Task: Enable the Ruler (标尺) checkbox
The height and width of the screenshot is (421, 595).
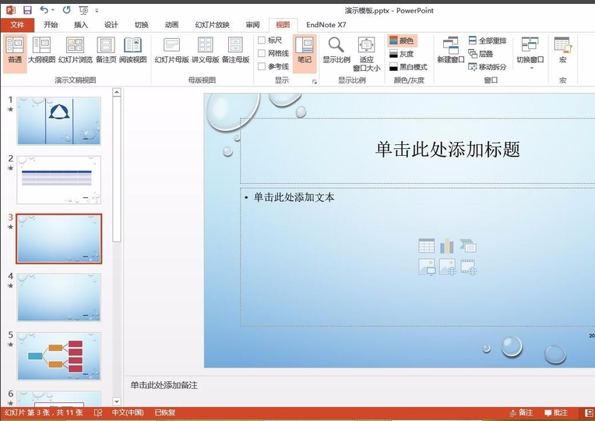Action: click(x=262, y=40)
